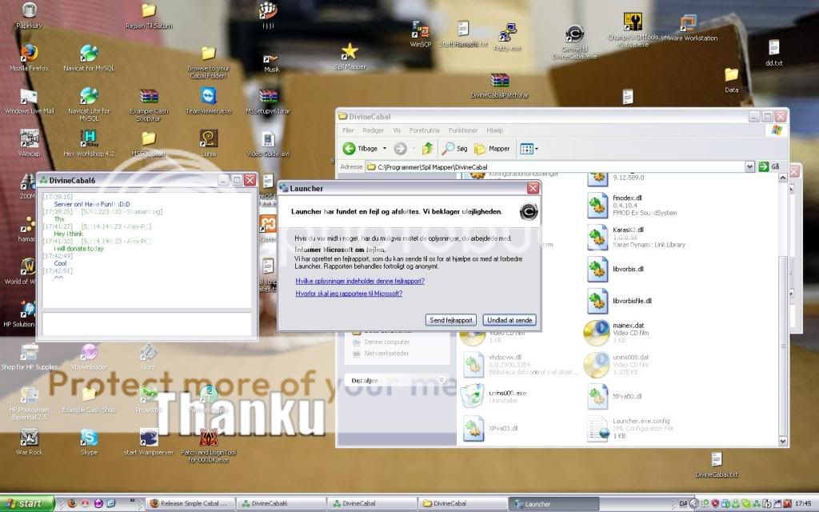Click Undlad at sende in the Launcher dialog
The width and height of the screenshot is (819, 512).
click(509, 320)
